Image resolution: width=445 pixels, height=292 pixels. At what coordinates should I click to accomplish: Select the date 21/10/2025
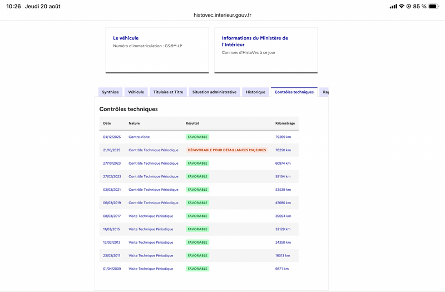click(x=112, y=150)
